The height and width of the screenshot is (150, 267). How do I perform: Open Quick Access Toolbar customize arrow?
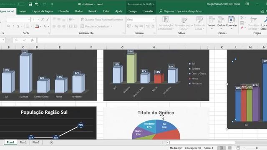[x=52, y=4]
